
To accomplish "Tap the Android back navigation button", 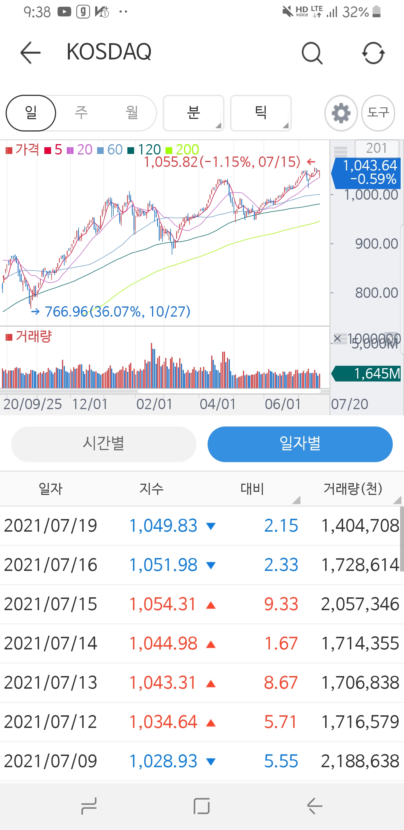I will pyautogui.click(x=315, y=806).
